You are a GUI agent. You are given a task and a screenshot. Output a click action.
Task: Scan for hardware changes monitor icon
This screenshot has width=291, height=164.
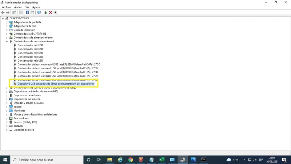[39, 12]
